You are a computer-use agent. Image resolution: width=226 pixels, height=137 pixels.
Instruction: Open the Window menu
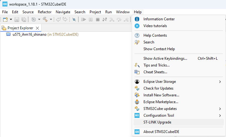click(x=123, y=12)
